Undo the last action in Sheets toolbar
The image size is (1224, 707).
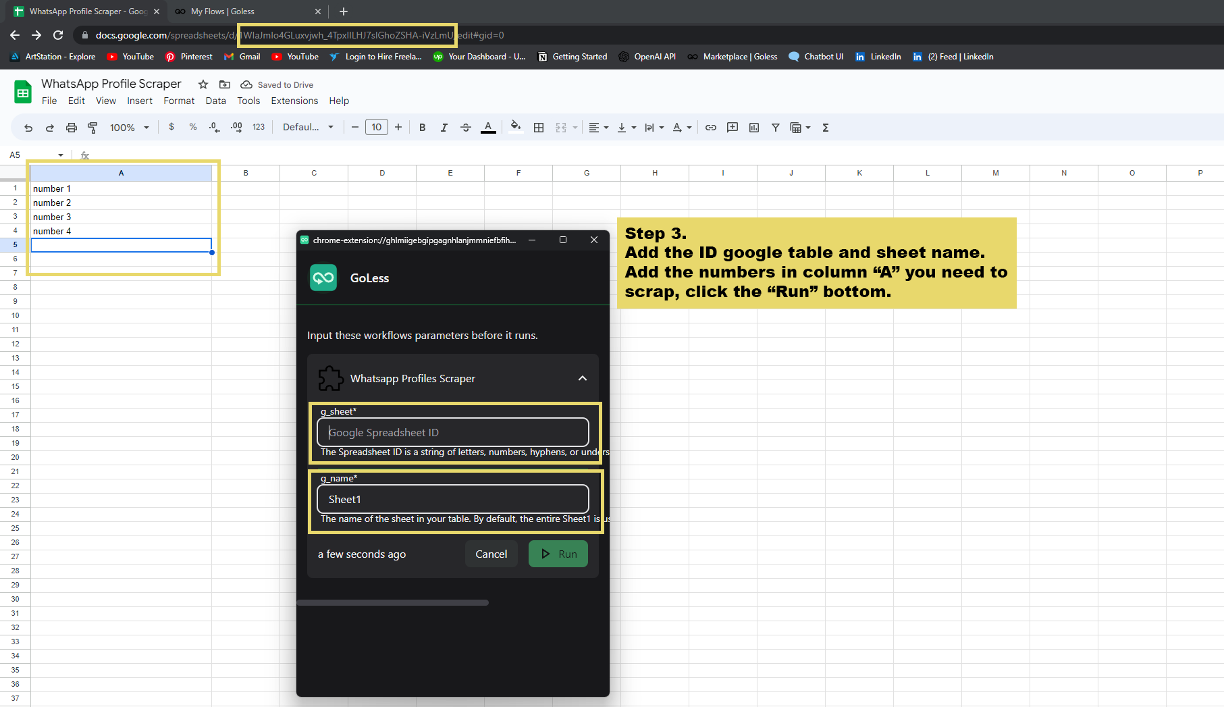[x=28, y=128]
